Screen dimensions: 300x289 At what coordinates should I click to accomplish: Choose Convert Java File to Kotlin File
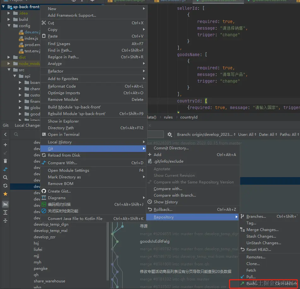pyautogui.click(x=94, y=218)
